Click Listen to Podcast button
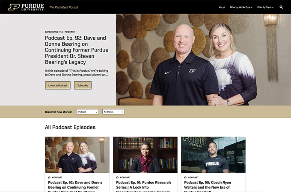The height and width of the screenshot is (192, 291). coord(57,85)
